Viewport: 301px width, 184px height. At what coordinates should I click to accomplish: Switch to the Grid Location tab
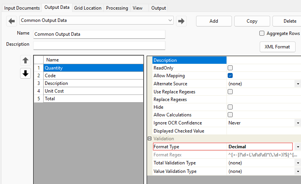pyautogui.click(x=88, y=8)
